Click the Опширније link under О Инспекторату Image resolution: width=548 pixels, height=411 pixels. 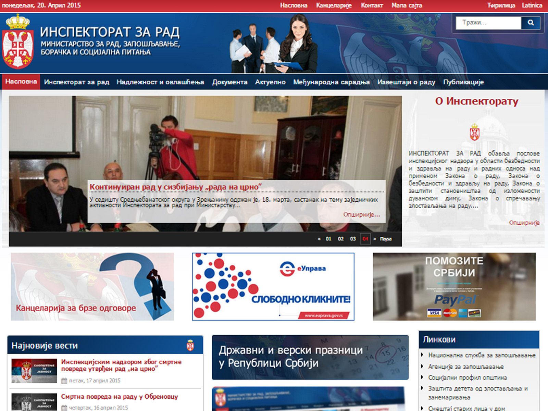524,223
